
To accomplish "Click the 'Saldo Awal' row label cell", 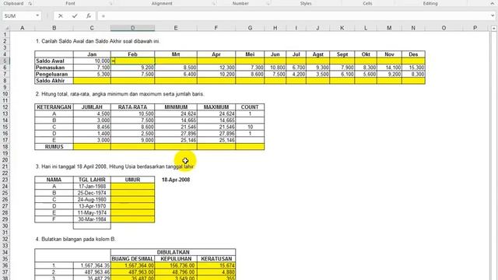I will (x=54, y=61).
